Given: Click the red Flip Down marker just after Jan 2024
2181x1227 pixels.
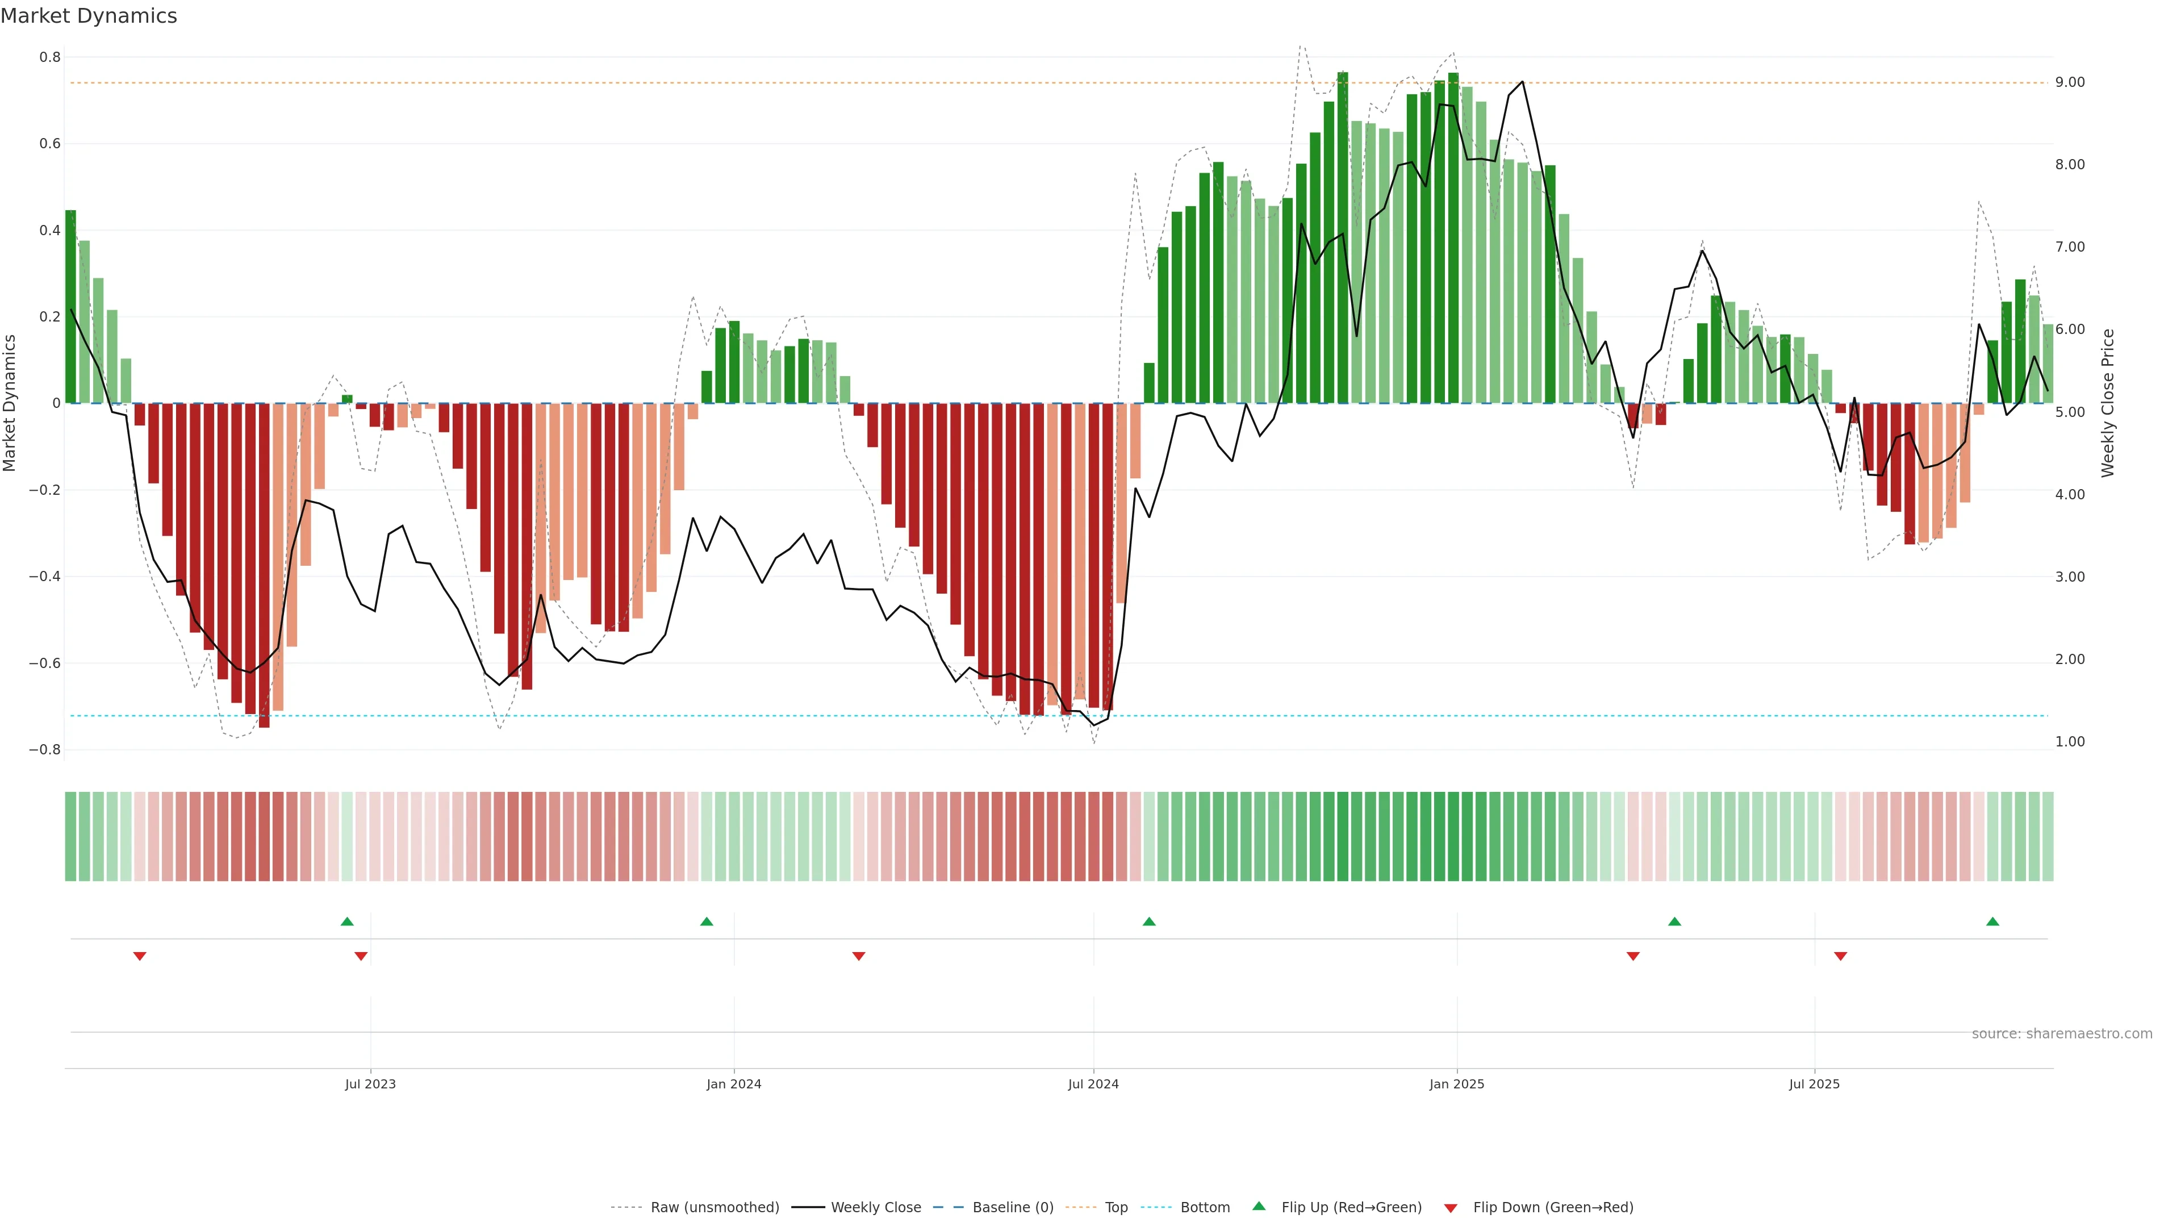Looking at the screenshot, I should click(859, 956).
